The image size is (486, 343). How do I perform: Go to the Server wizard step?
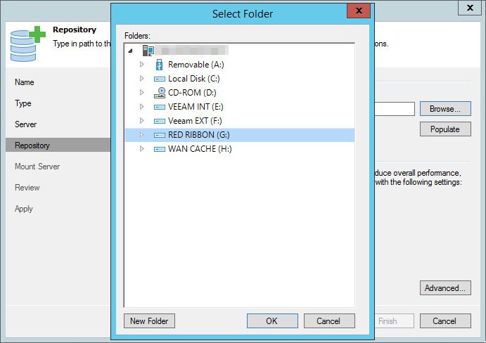pos(26,124)
